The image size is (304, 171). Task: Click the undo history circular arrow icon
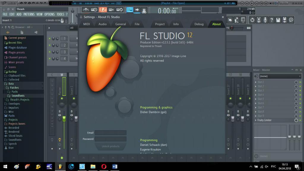click(x=252, y=20)
